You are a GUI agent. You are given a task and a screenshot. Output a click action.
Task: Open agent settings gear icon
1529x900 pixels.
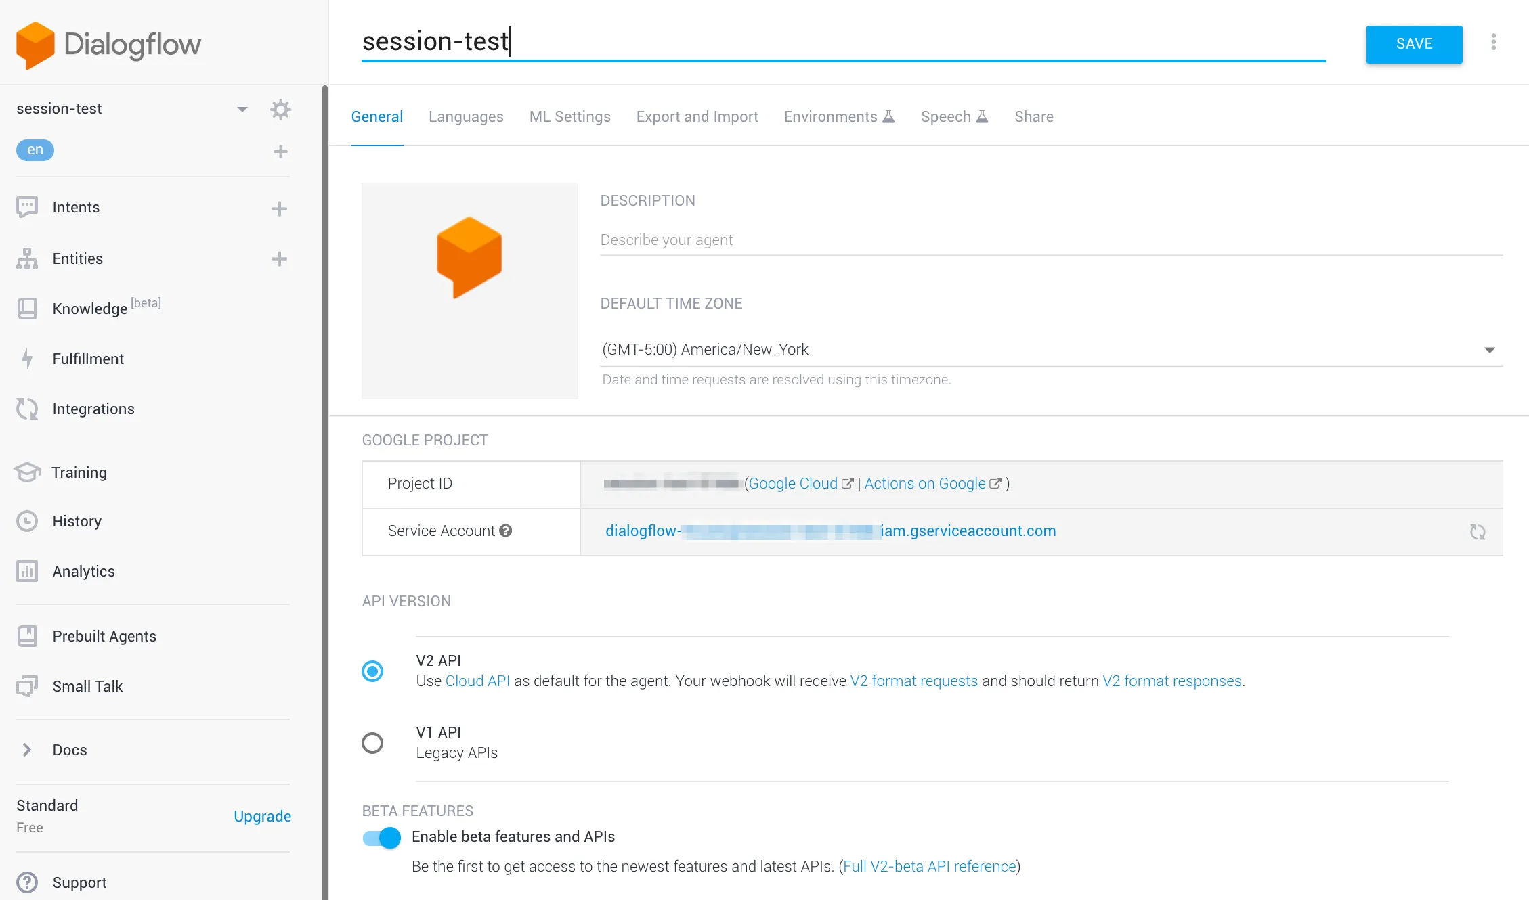[280, 110]
